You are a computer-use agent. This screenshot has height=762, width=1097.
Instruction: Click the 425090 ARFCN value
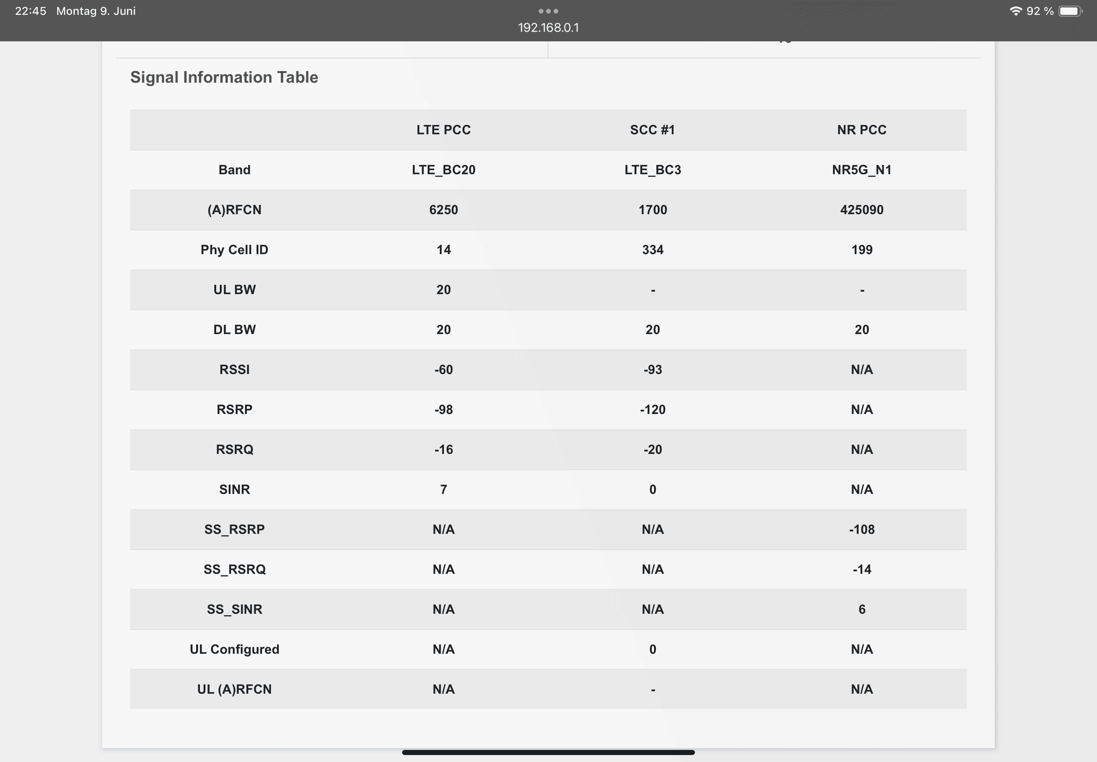tap(861, 210)
